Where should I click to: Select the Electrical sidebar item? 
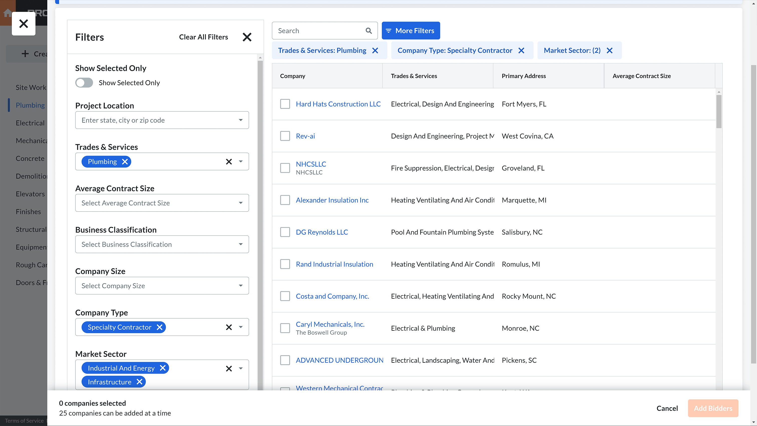click(x=30, y=123)
